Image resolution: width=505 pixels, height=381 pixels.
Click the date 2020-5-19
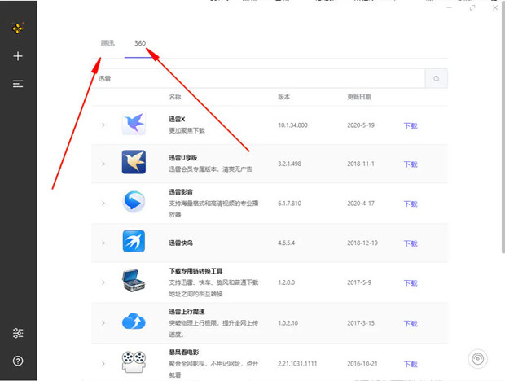361,125
